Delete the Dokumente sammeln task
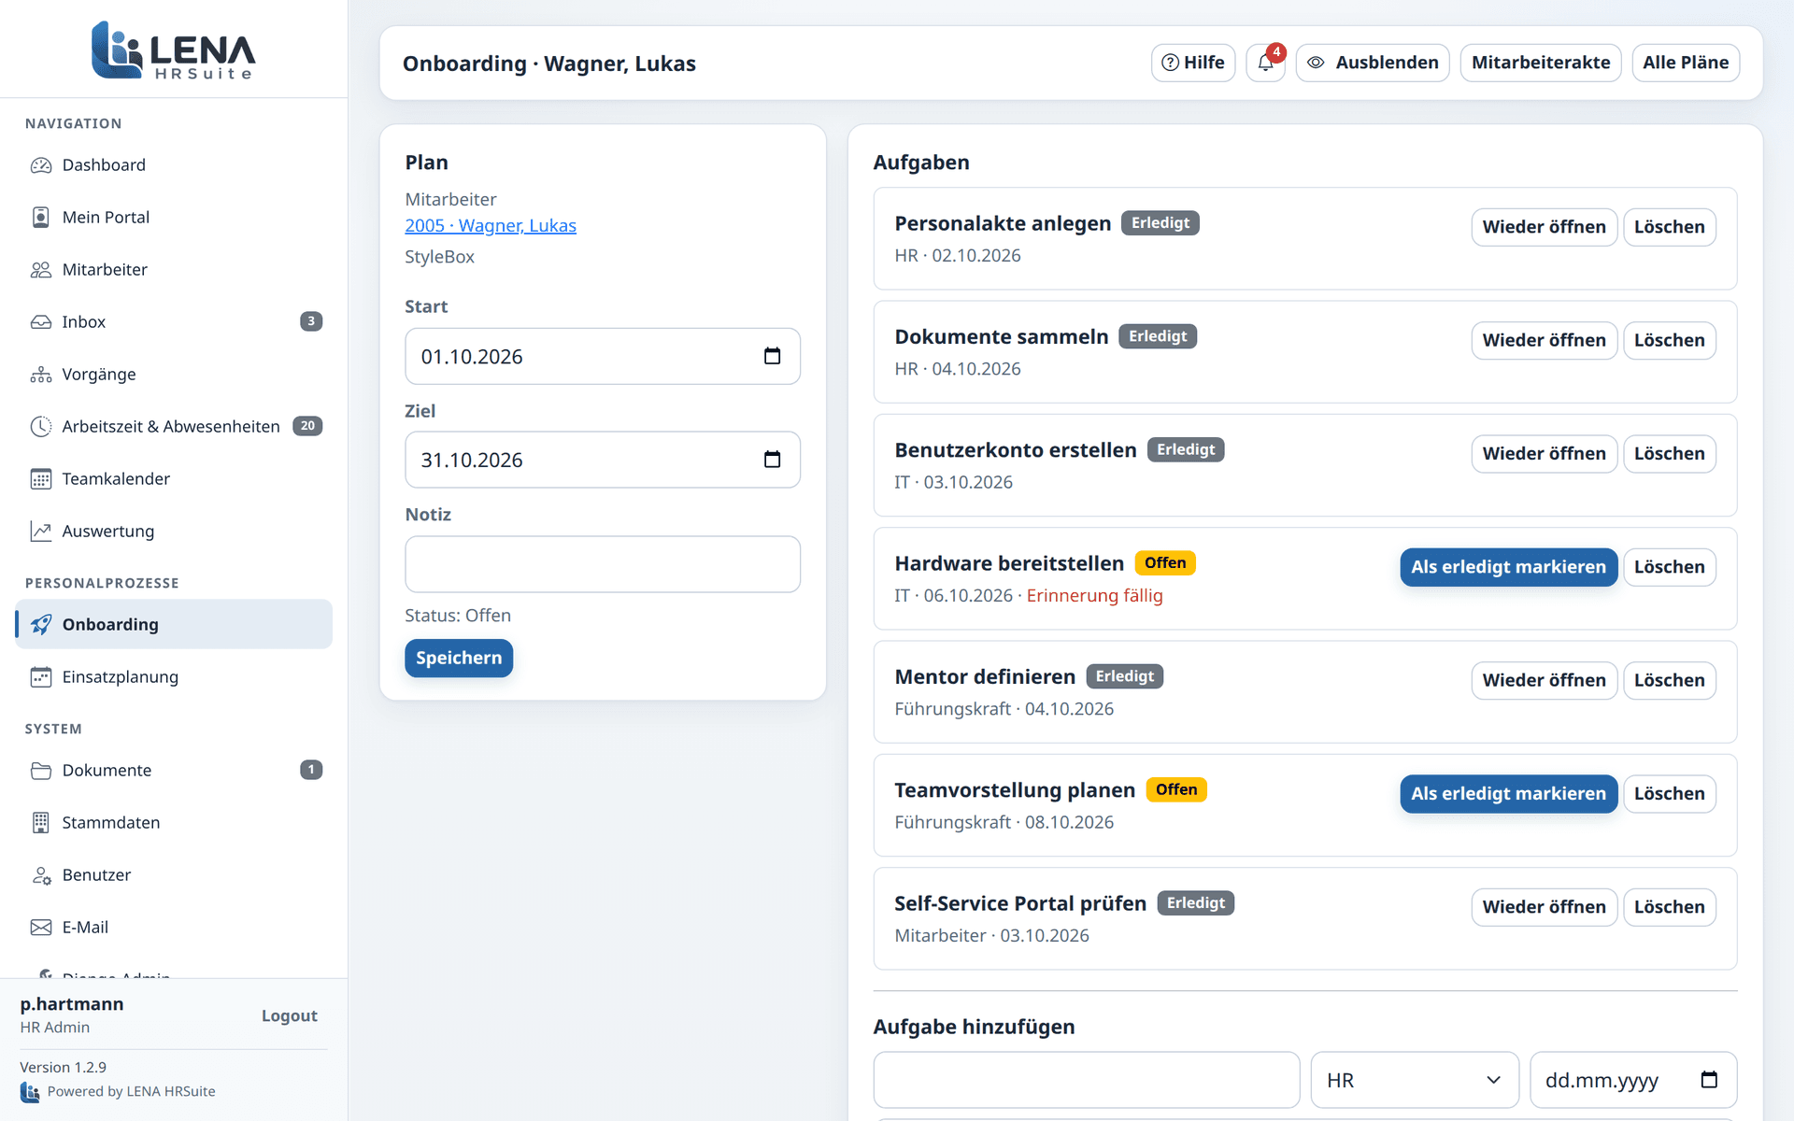The width and height of the screenshot is (1794, 1121). tap(1669, 340)
